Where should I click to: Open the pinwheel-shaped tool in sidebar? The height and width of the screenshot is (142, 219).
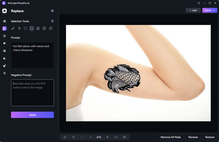(4, 51)
